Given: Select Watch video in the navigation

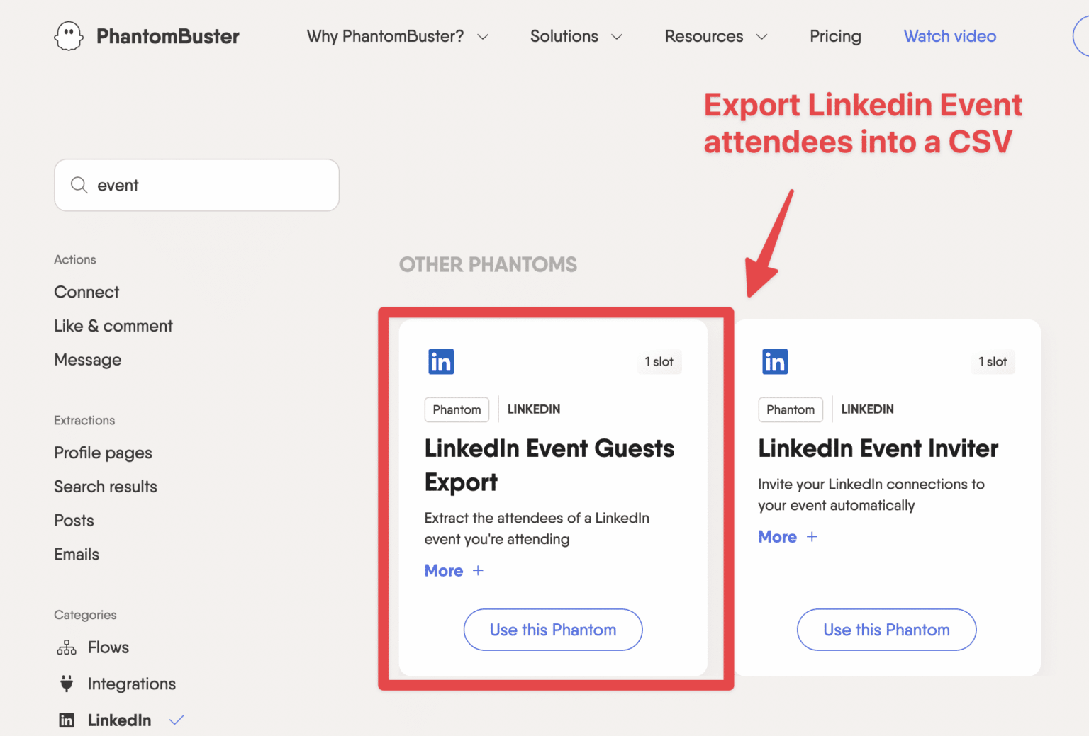Looking at the screenshot, I should click(x=949, y=36).
